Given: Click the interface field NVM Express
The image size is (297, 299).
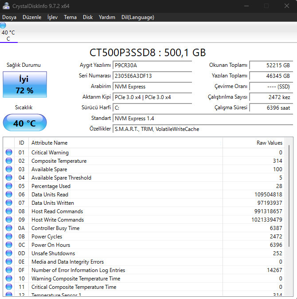Looking at the screenshot, I should pyautogui.click(x=152, y=87).
